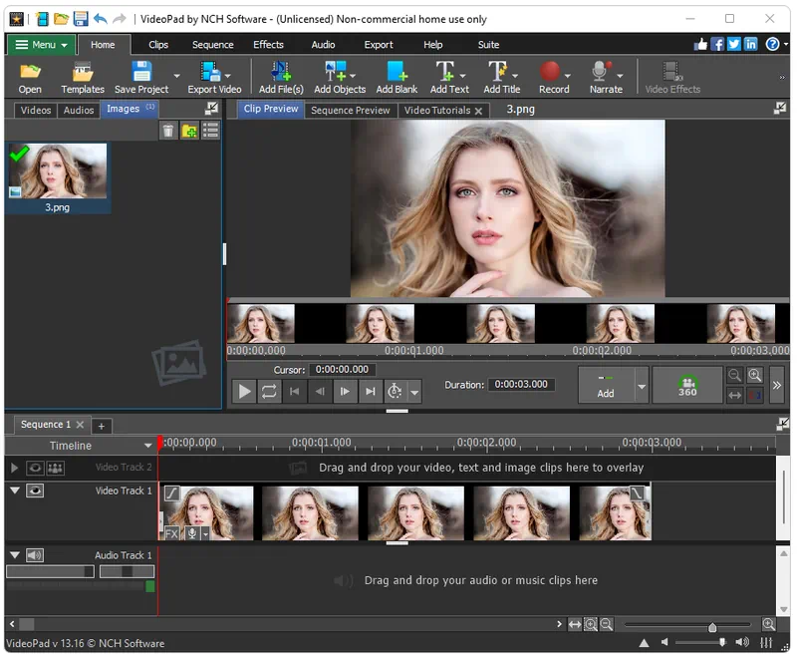Open the Menu dropdown

pyautogui.click(x=42, y=45)
